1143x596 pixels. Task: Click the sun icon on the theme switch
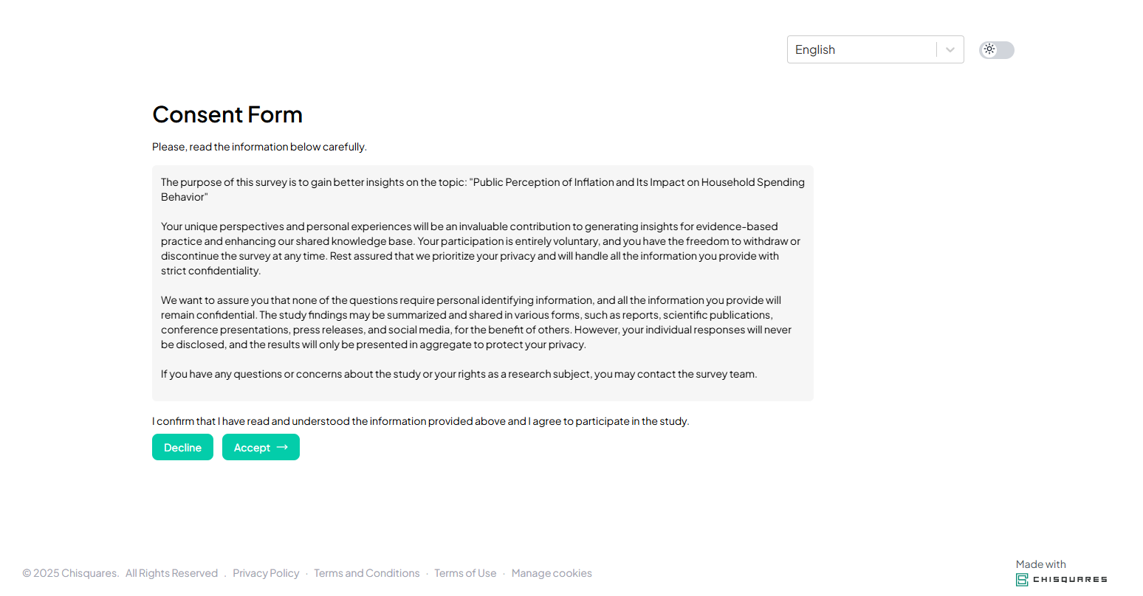[x=989, y=49]
